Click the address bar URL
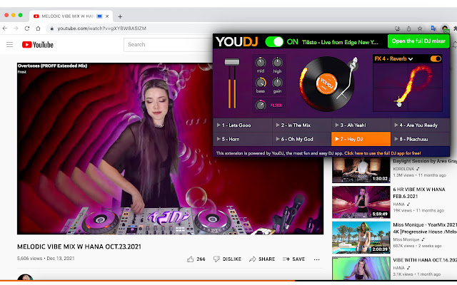The width and height of the screenshot is (457, 285). click(x=101, y=28)
